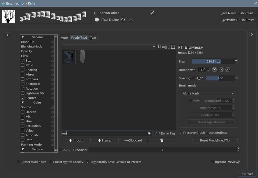
Task: Reload the brush preset
Action: [123, 20]
